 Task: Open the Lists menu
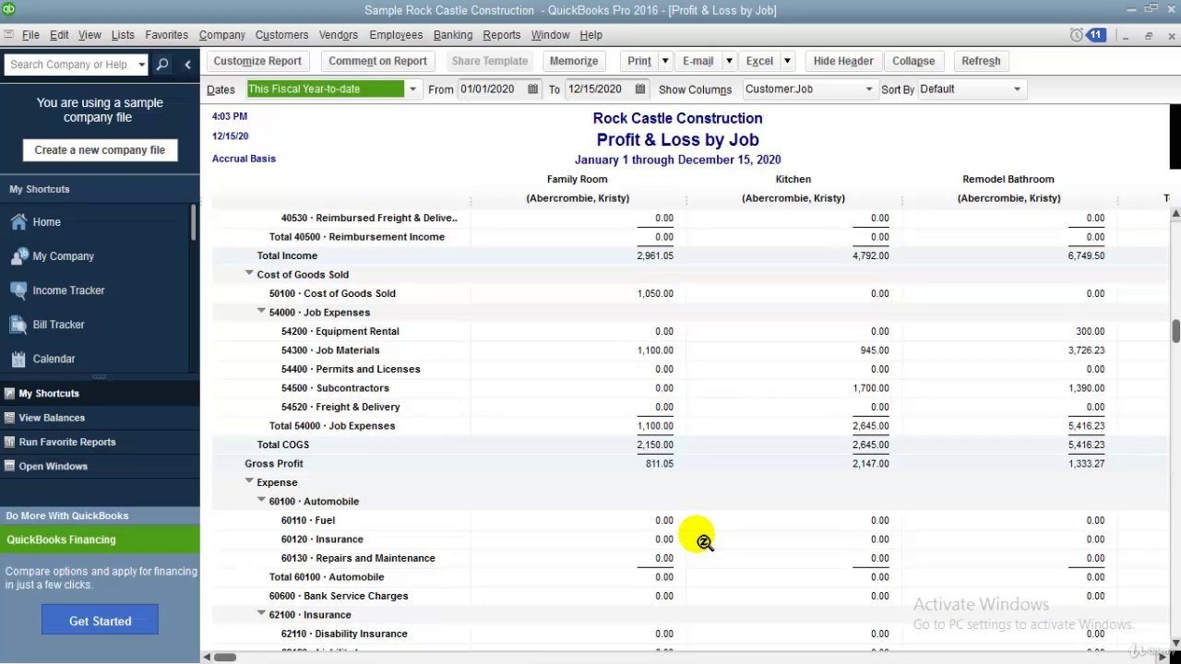(123, 35)
